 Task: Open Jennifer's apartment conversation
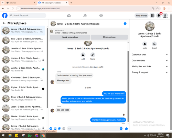(23, 50)
